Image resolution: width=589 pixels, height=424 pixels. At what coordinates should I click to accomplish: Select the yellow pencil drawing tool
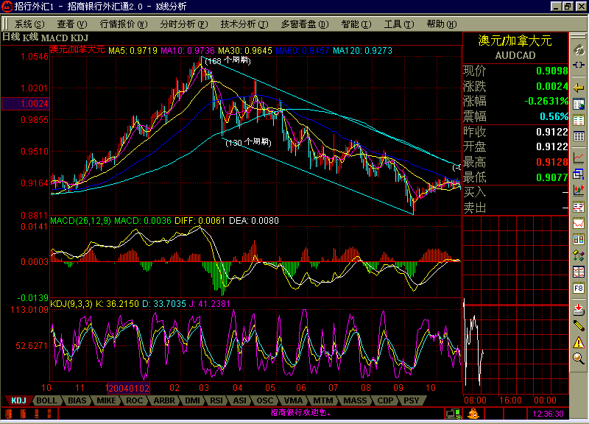point(579,325)
